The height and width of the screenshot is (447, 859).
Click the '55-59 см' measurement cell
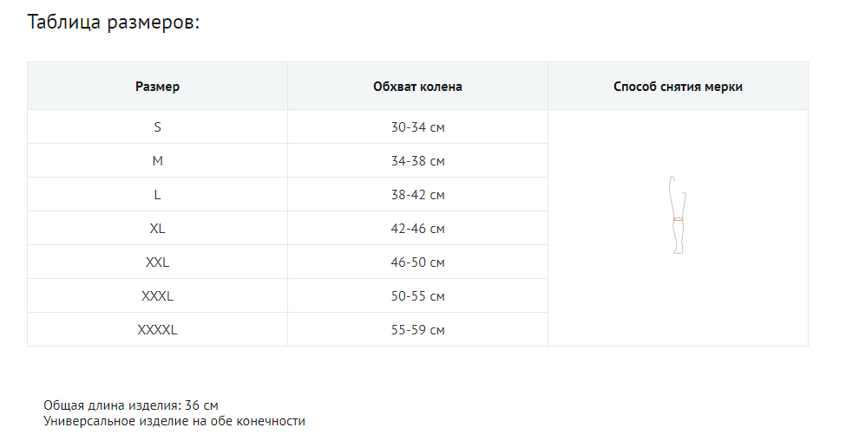coord(417,330)
